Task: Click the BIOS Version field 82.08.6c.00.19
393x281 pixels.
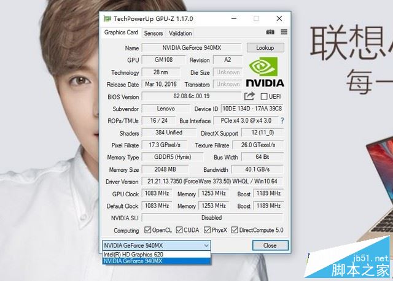Action: coord(192,96)
